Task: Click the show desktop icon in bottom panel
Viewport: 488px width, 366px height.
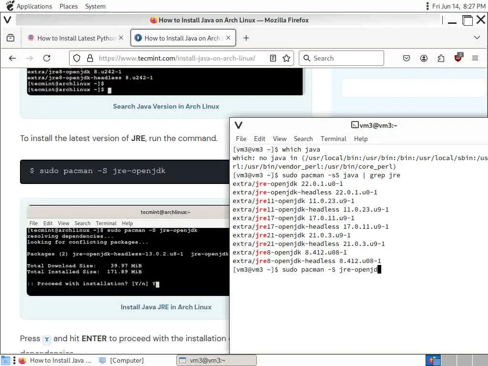Action: click(x=6, y=360)
